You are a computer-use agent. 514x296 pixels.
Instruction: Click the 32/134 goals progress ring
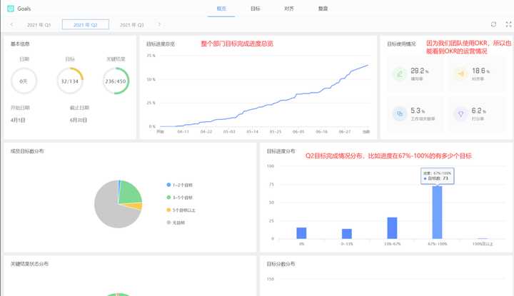70,81
